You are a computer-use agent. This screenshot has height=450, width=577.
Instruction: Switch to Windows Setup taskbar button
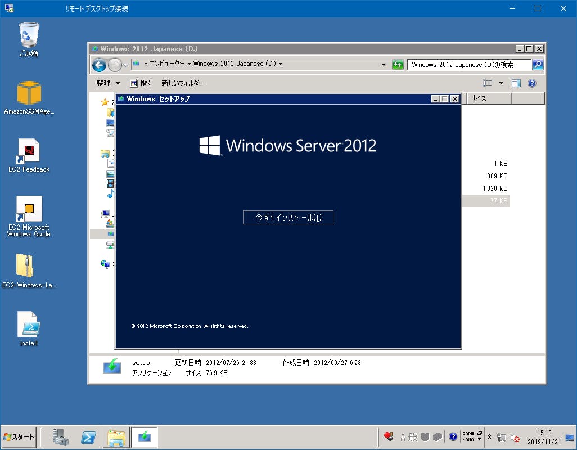tap(144, 437)
